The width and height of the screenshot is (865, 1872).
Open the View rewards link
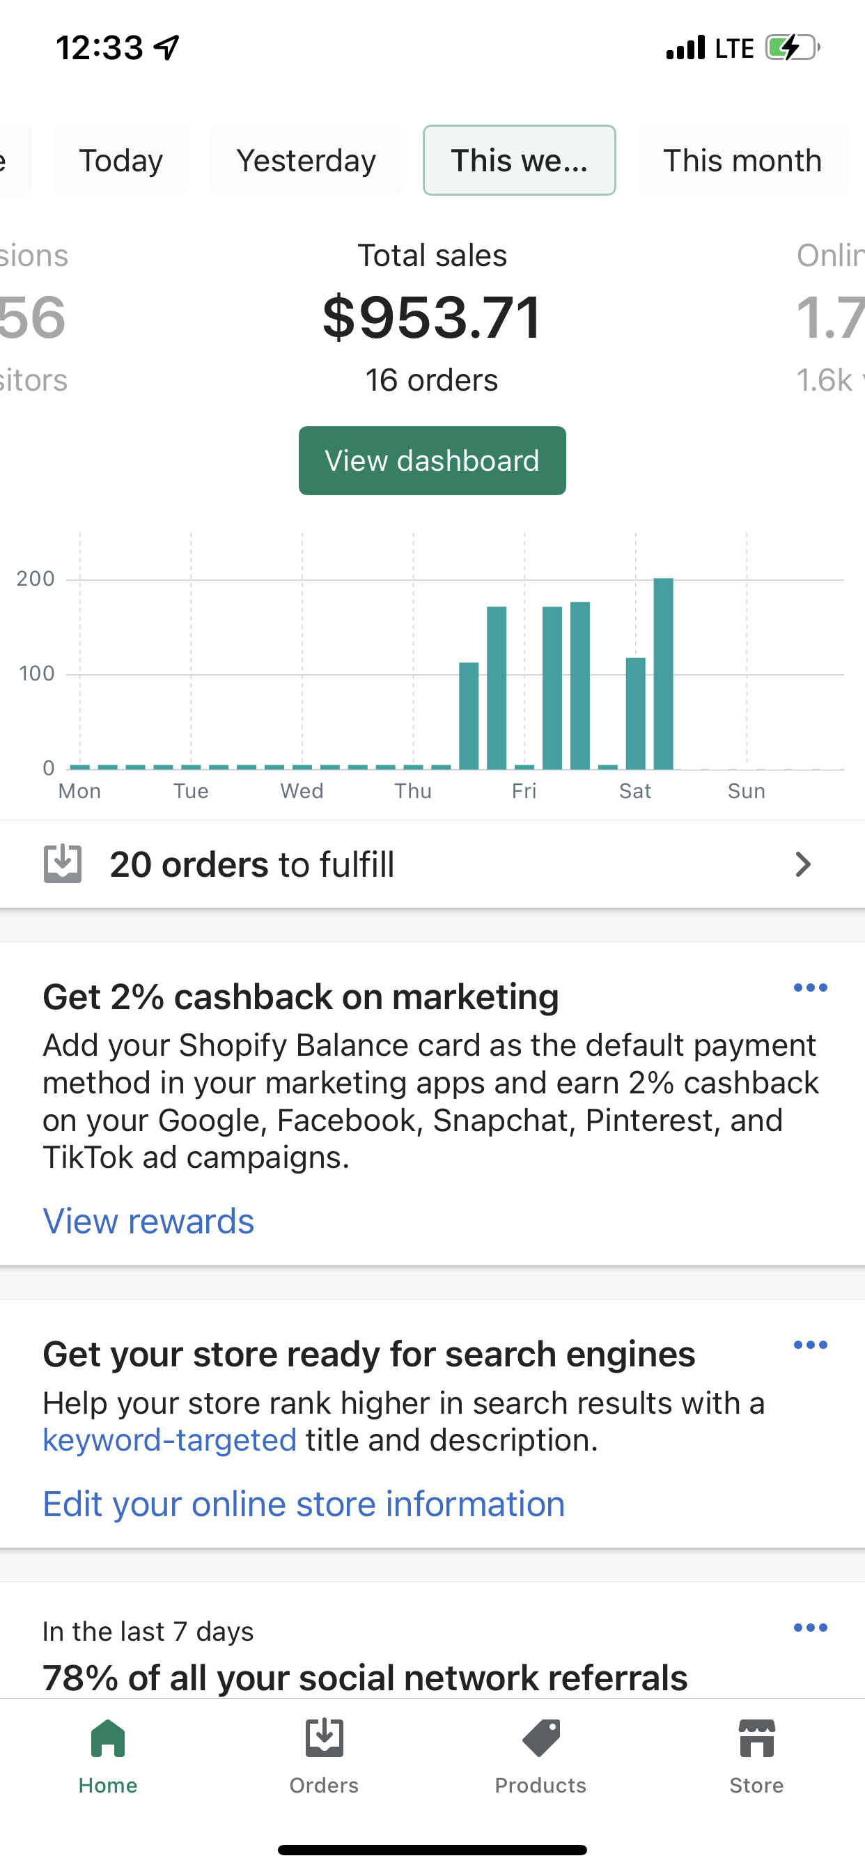pyautogui.click(x=148, y=1221)
